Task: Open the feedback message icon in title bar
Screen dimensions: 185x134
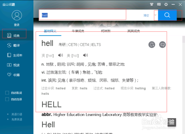Action: [x=159, y=4]
